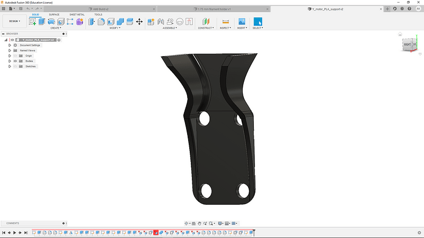Viewport: 424px width, 238px height.
Task: Switch to the SURFACE tab
Action: tap(54, 15)
